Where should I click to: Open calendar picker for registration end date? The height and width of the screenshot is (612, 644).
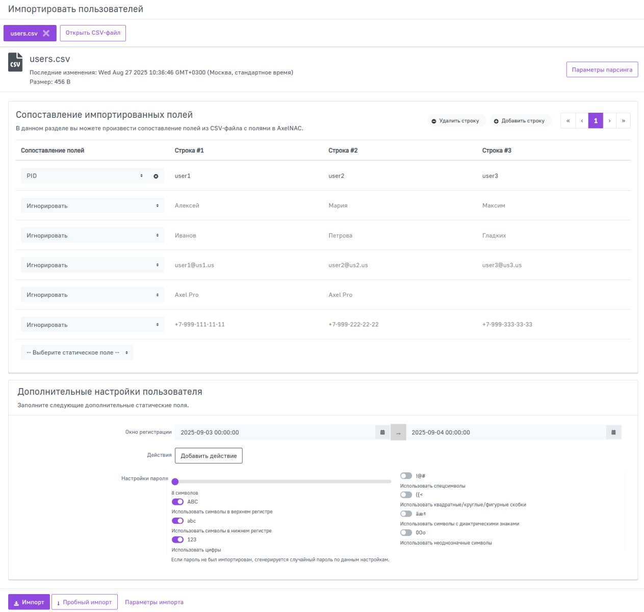(x=613, y=432)
